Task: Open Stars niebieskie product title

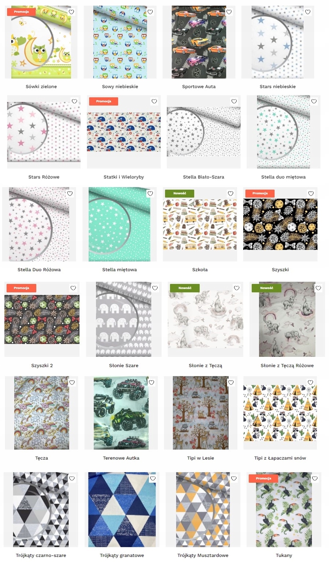Action: (278, 86)
